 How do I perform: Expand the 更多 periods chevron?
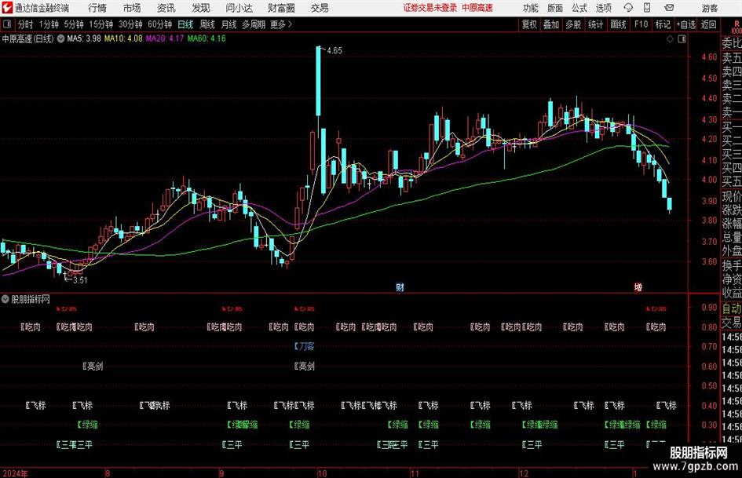coord(281,24)
